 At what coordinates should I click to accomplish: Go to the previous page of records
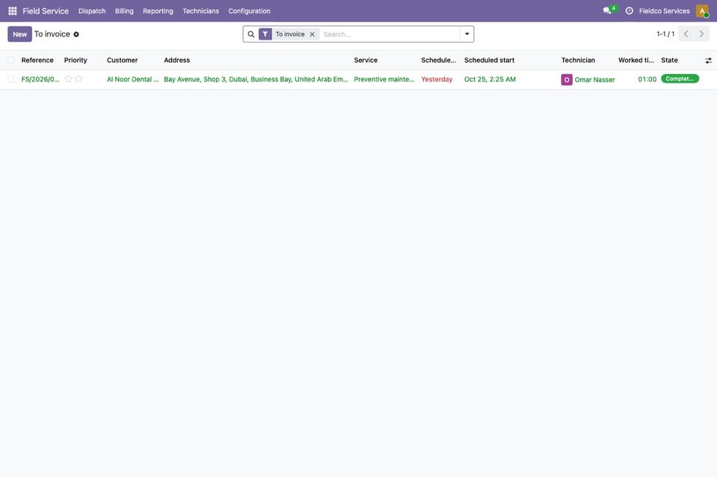tap(686, 34)
